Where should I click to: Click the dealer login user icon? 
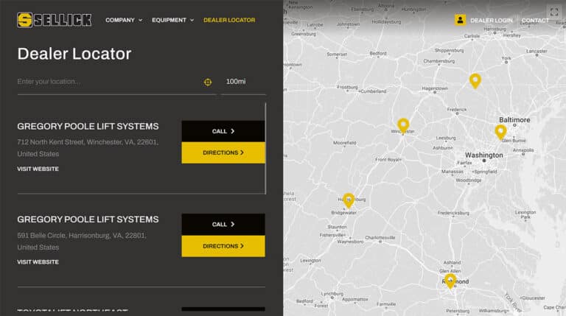point(460,20)
